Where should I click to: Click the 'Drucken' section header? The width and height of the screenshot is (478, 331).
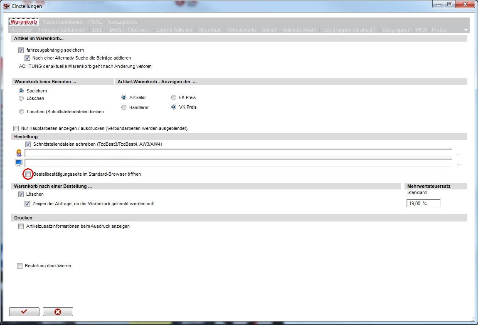tap(23, 218)
